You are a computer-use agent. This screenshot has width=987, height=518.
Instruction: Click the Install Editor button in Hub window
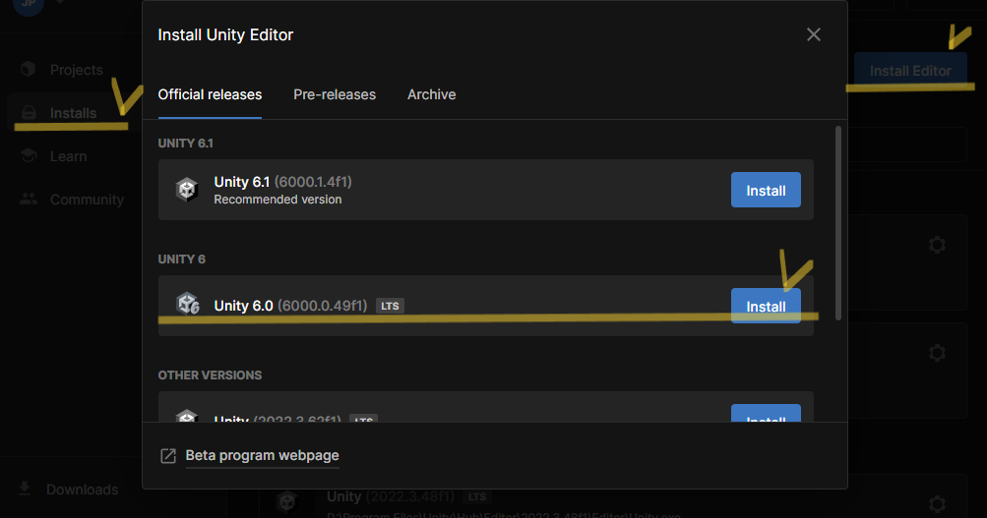pyautogui.click(x=910, y=71)
